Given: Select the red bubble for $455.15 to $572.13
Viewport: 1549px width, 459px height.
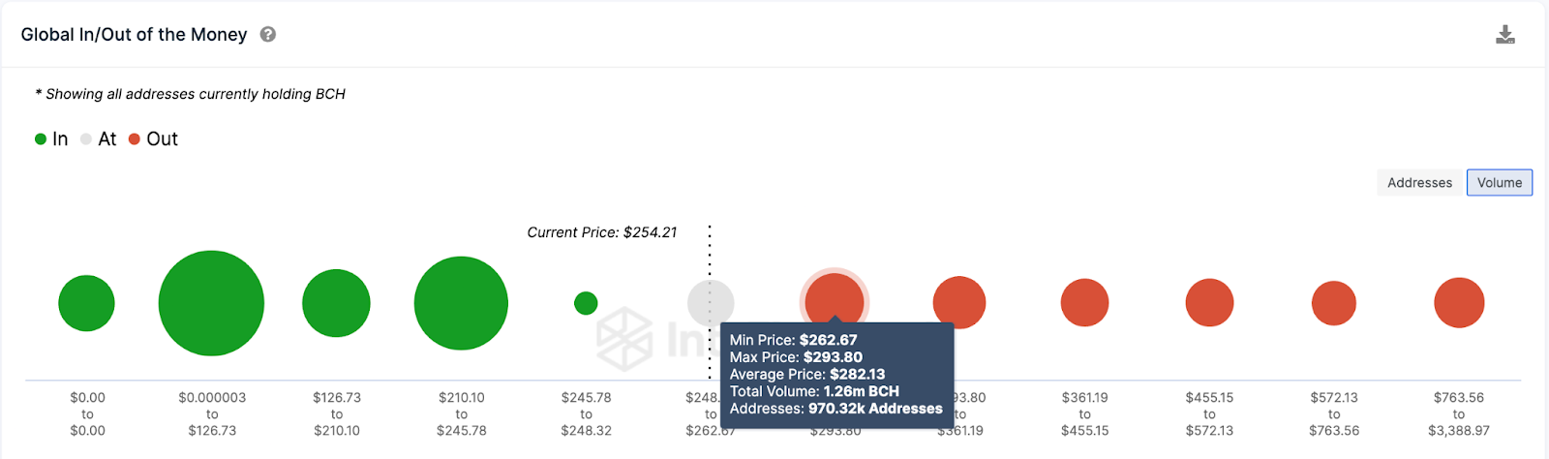Looking at the screenshot, I should point(1209,303).
